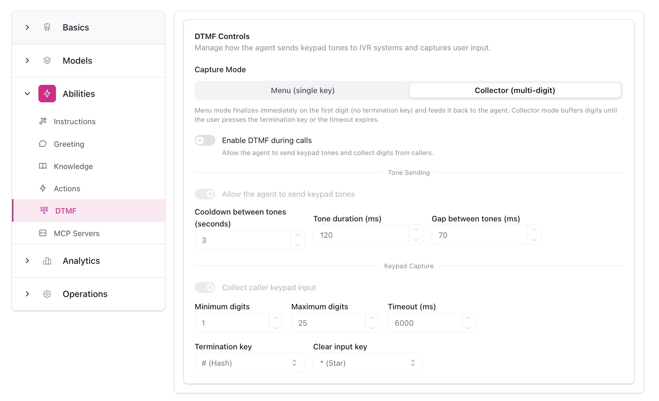Click the Knowledge book icon

(43, 166)
